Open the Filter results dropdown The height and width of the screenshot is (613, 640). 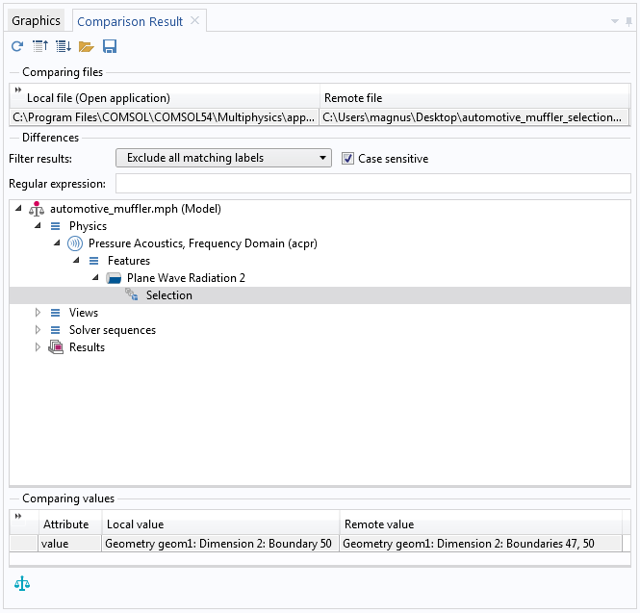click(223, 158)
